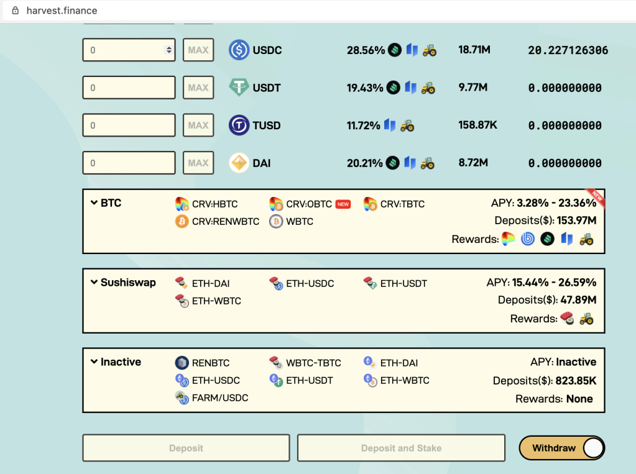Toggle the Withdraw switch
The height and width of the screenshot is (474, 636).
pyautogui.click(x=562, y=448)
